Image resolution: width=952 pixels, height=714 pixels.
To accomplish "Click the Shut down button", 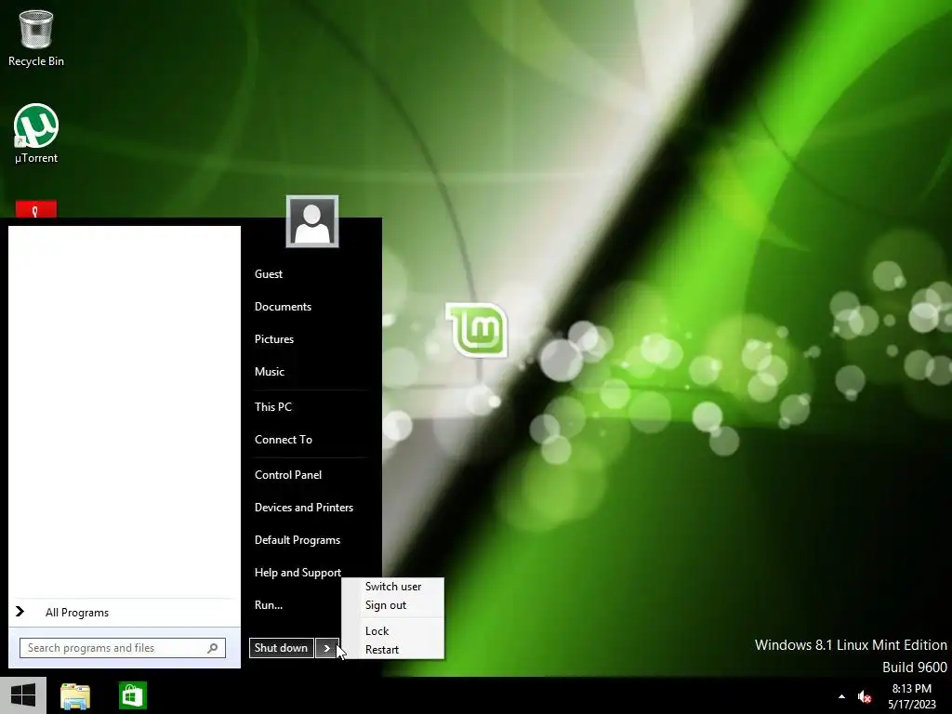I will [281, 648].
